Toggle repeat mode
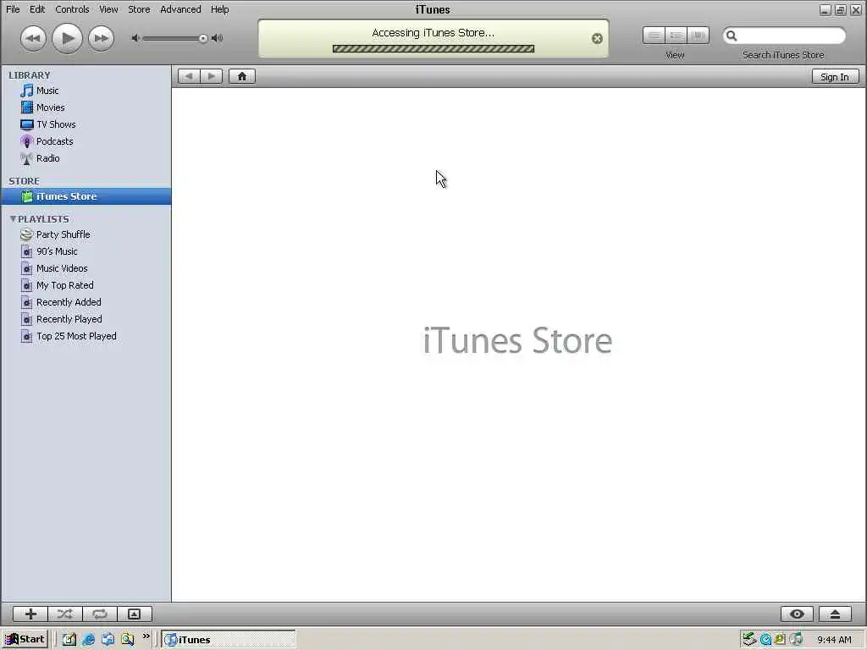This screenshot has height=650, width=867. pyautogui.click(x=100, y=614)
